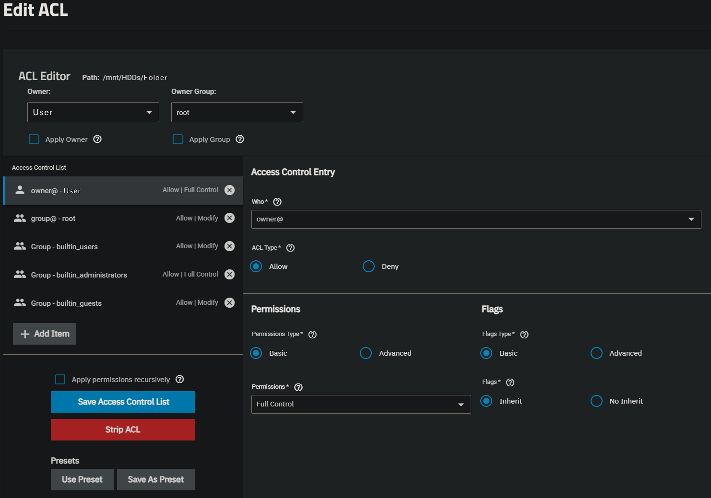Tick the Apply permissions recursively checkbox
711x498 pixels.
tap(60, 379)
